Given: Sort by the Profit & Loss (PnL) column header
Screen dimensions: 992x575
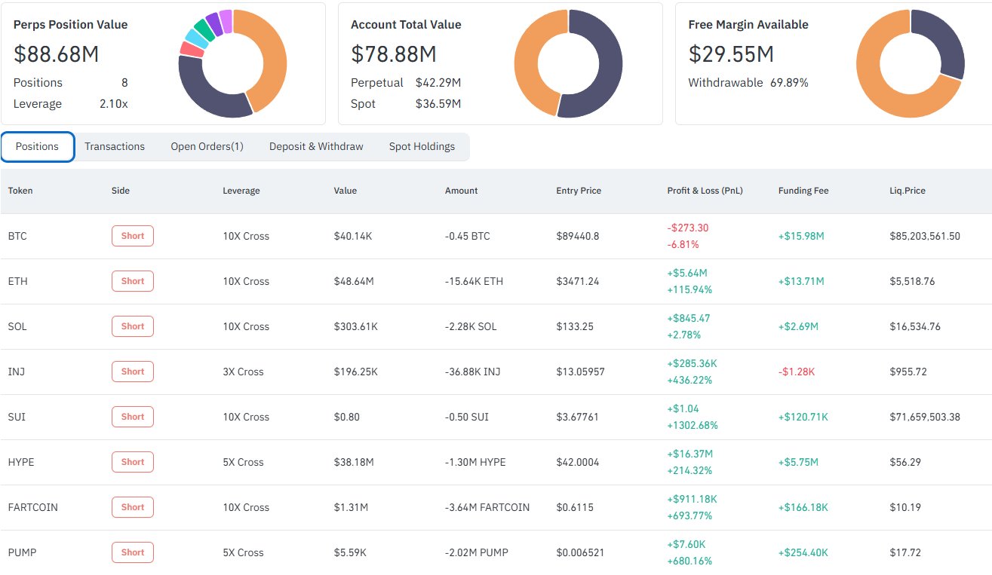Looking at the screenshot, I should click(x=705, y=191).
